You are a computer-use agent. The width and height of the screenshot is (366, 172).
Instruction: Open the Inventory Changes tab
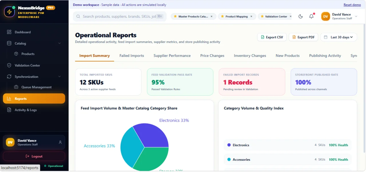(x=250, y=56)
